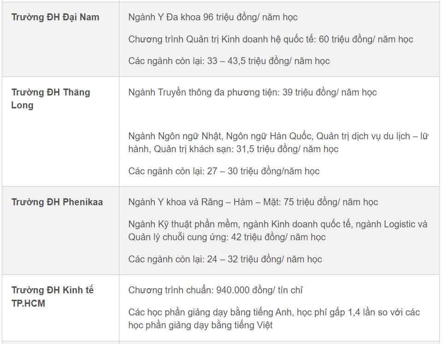442x344 pixels.
Task: Click 'Trường ĐH Kinh tế TP.HCM' heading
Action: [x=52, y=297]
